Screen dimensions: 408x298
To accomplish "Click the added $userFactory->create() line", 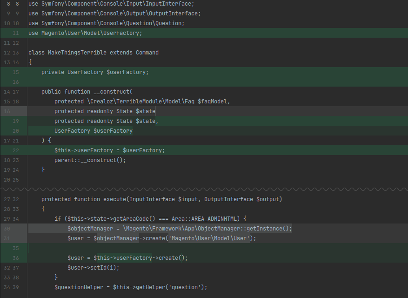I will click(121, 257).
